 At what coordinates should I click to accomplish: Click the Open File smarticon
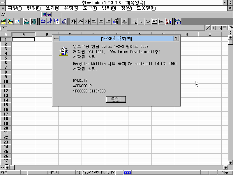coord(3,22)
